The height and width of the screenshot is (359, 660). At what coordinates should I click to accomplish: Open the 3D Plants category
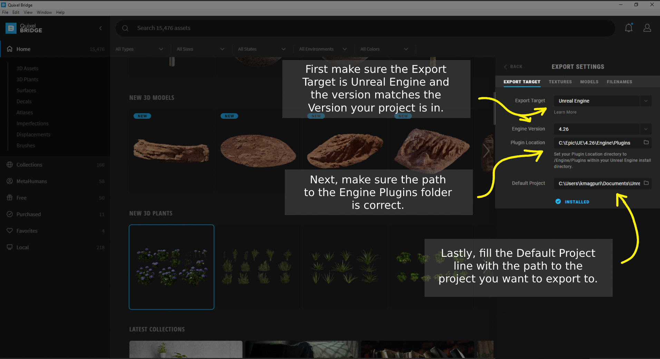point(27,79)
